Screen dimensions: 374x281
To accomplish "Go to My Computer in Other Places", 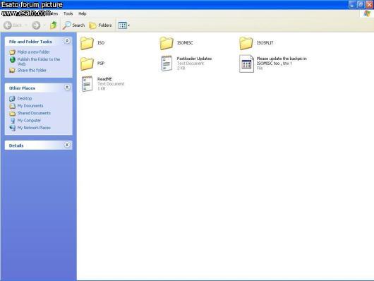I will coord(29,120).
